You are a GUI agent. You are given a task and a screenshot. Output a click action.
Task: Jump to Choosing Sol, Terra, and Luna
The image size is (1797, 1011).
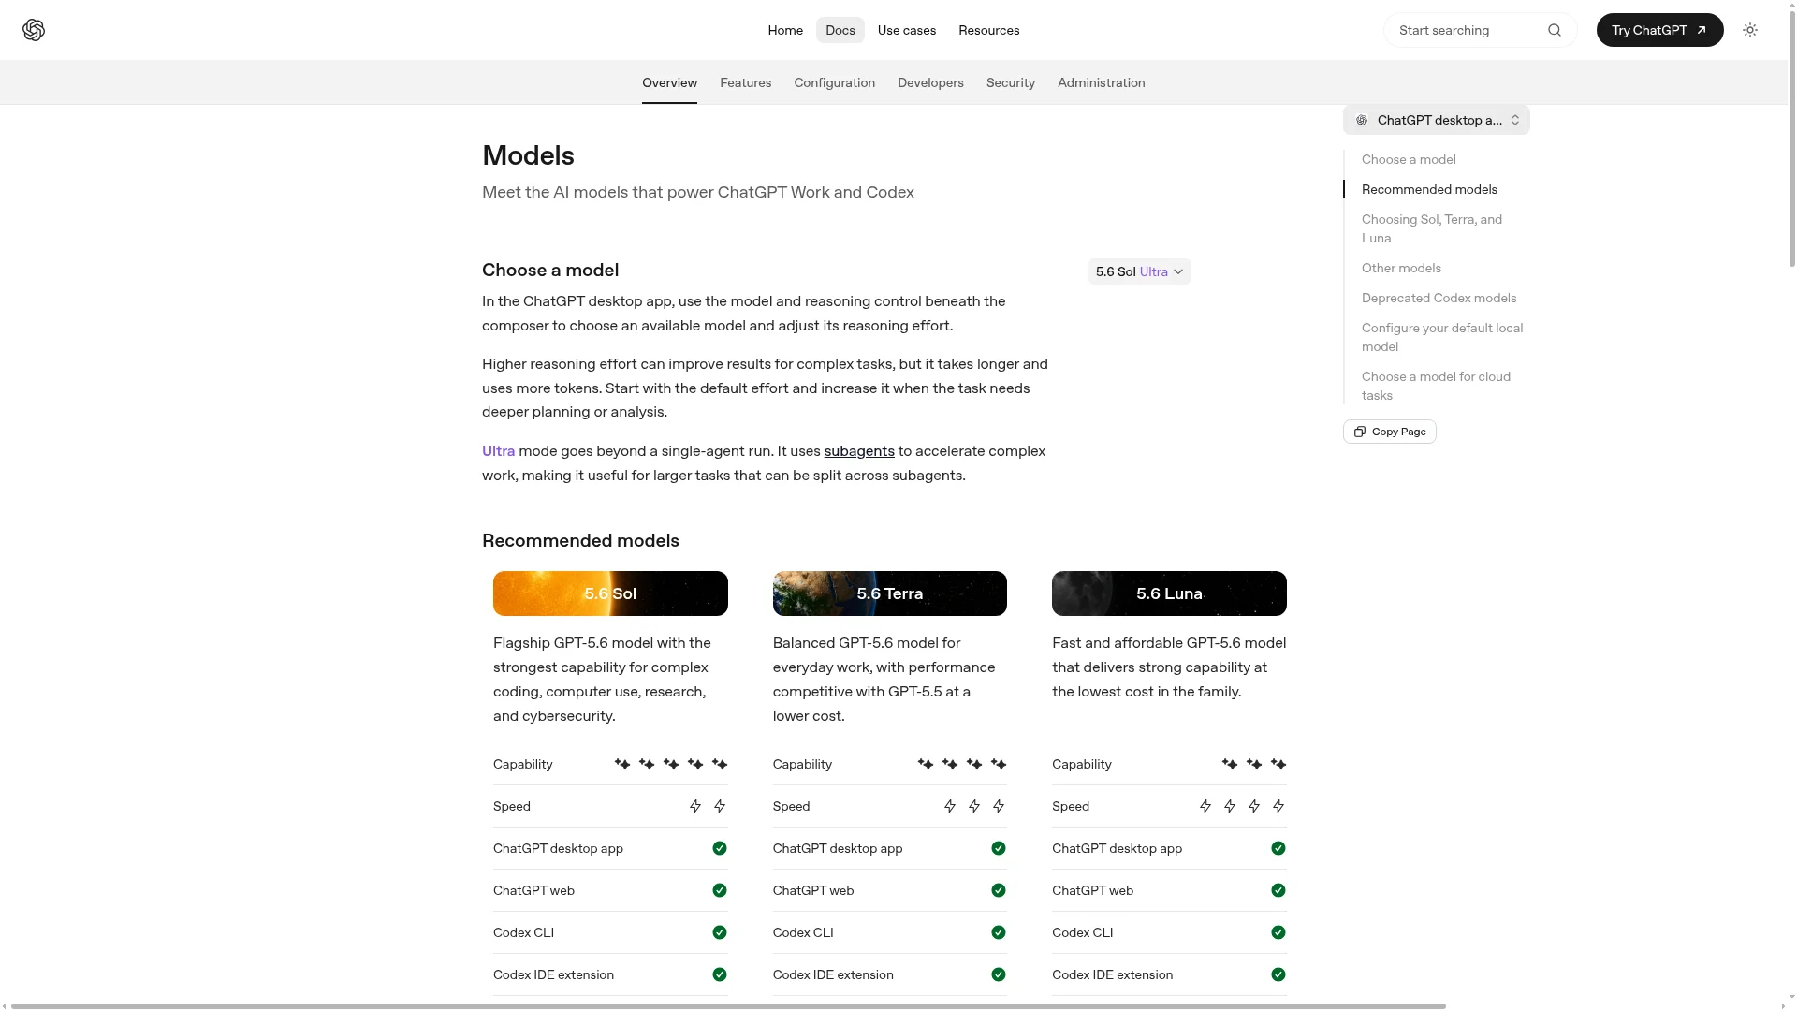(x=1432, y=228)
